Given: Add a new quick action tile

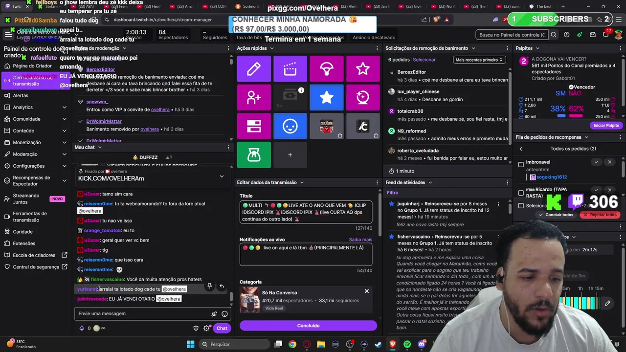Looking at the screenshot, I should click(290, 154).
